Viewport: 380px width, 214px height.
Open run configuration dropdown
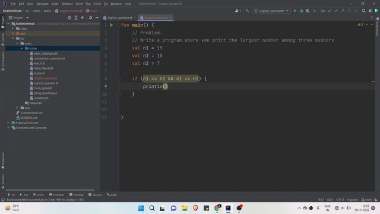click(x=272, y=11)
